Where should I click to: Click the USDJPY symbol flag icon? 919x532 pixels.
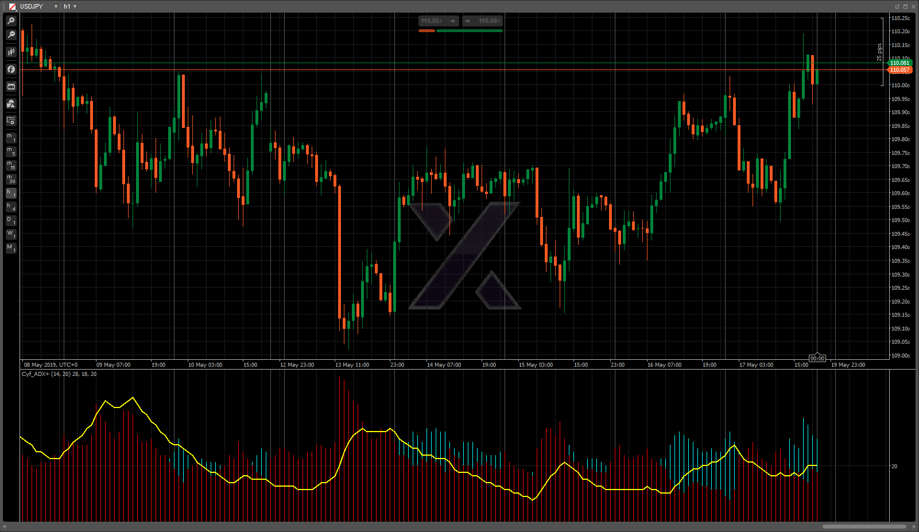[12, 6]
